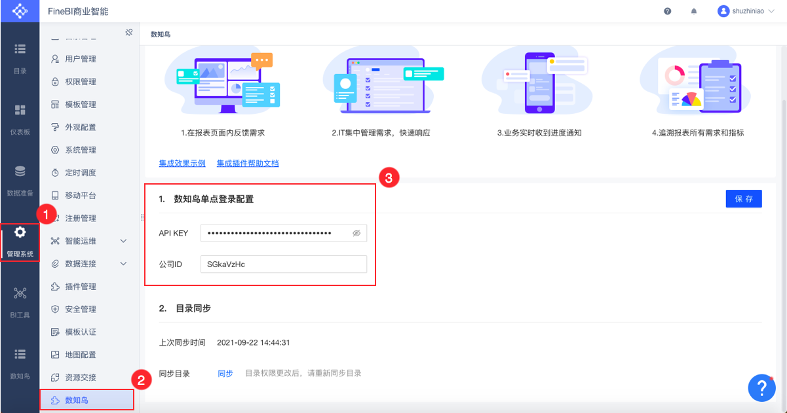Click the 模板管理 icon
The width and height of the screenshot is (787, 413).
(55, 105)
